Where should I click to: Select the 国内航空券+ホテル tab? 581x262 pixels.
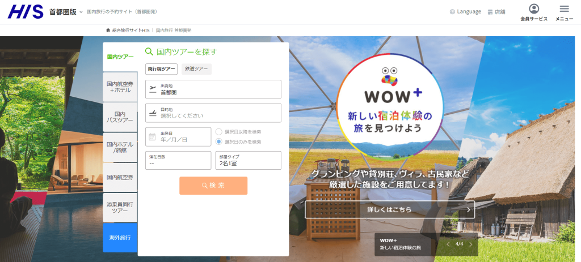coord(120,87)
